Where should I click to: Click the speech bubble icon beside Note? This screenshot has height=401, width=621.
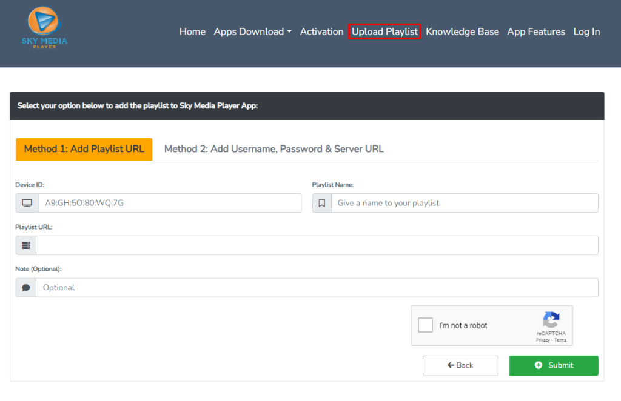coord(25,288)
